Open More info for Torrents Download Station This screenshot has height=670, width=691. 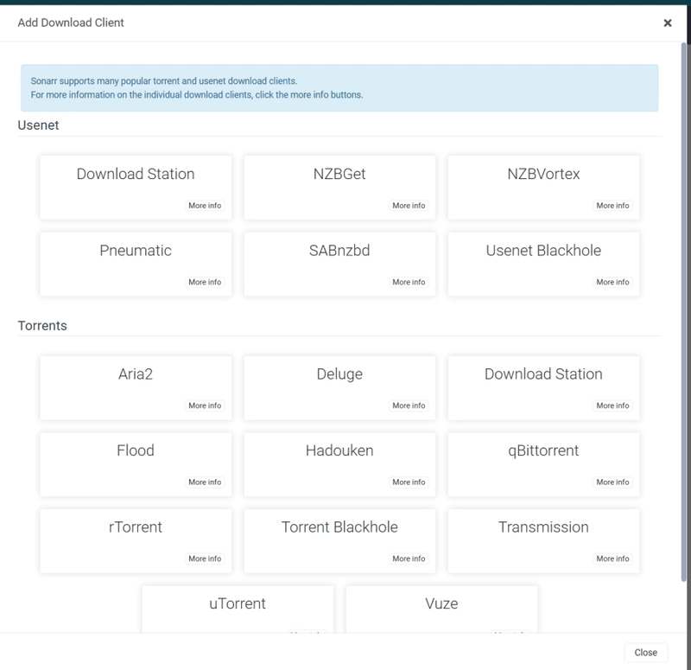pyautogui.click(x=613, y=405)
